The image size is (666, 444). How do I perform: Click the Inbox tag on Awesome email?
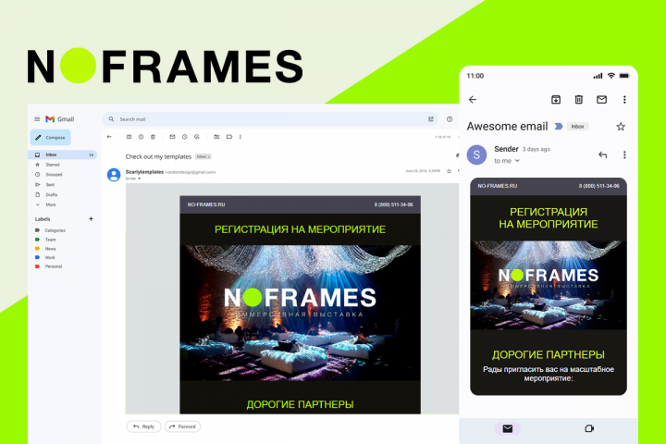point(577,126)
